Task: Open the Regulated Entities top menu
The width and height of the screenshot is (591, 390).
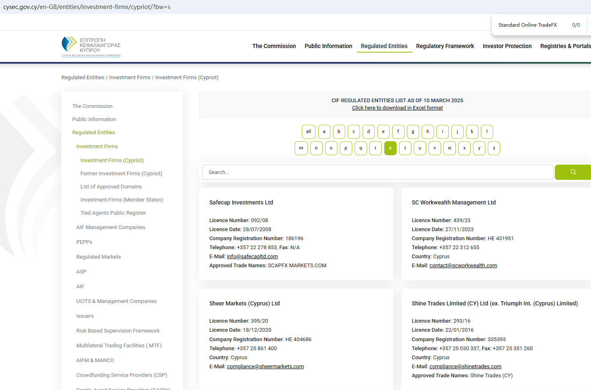Action: click(x=384, y=46)
